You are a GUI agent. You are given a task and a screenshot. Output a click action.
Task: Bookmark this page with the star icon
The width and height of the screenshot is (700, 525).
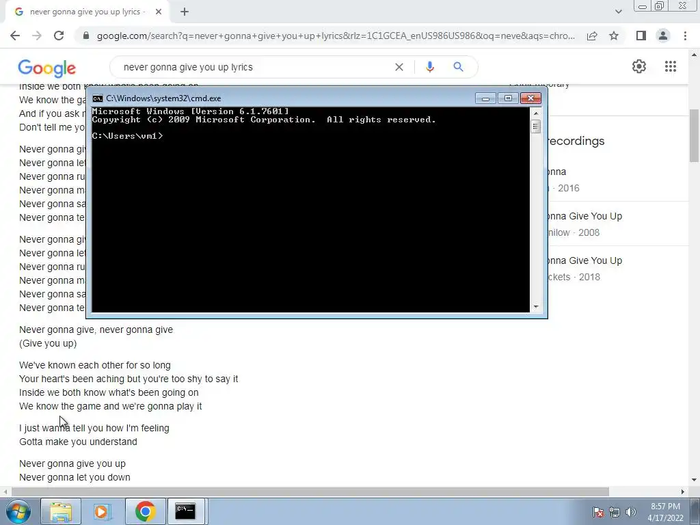click(614, 36)
